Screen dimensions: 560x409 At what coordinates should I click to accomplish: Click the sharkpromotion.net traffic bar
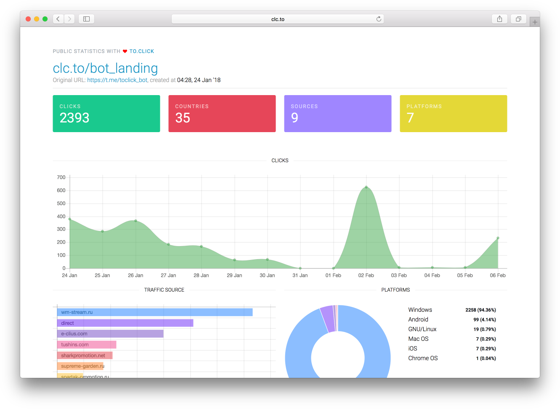(x=85, y=356)
